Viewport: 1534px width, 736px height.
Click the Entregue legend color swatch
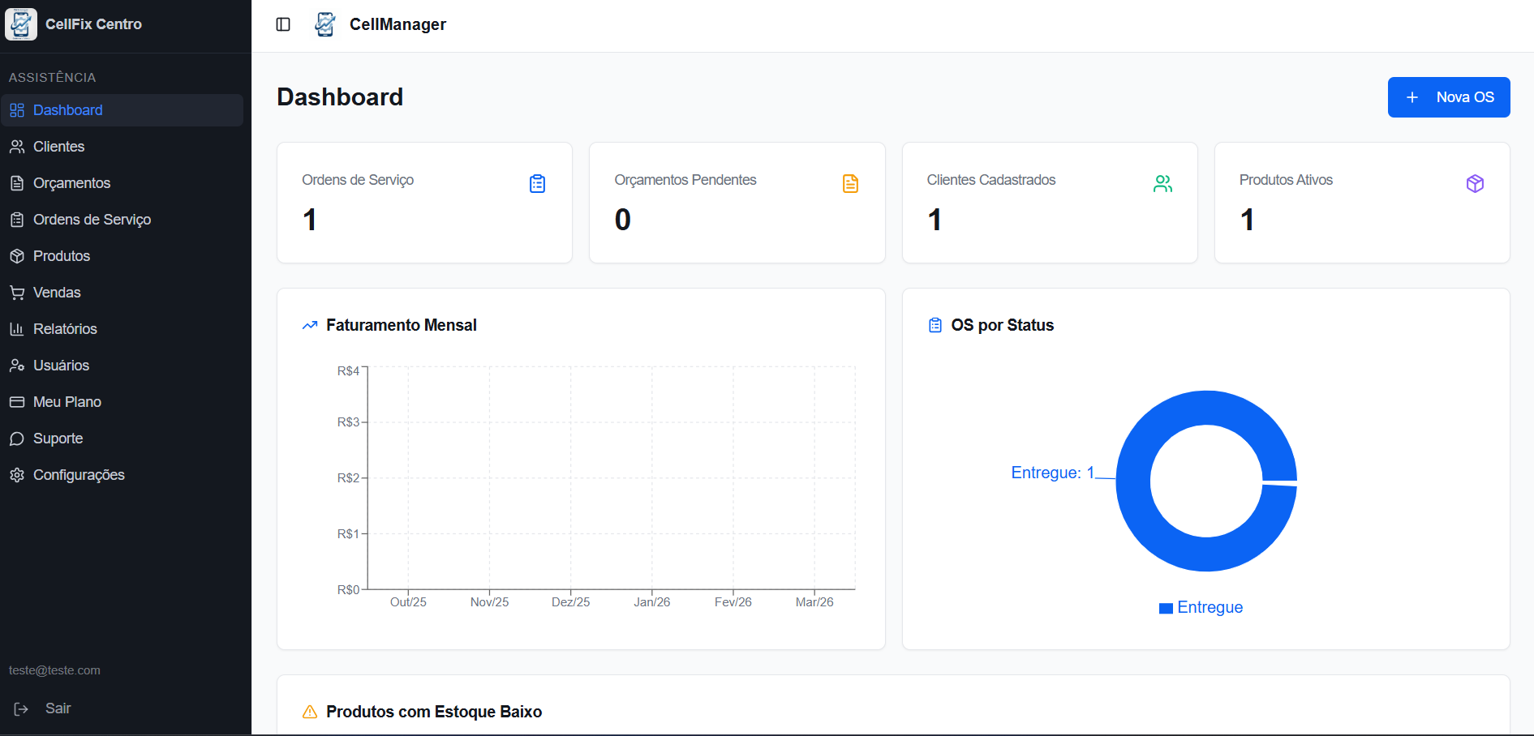(x=1166, y=608)
